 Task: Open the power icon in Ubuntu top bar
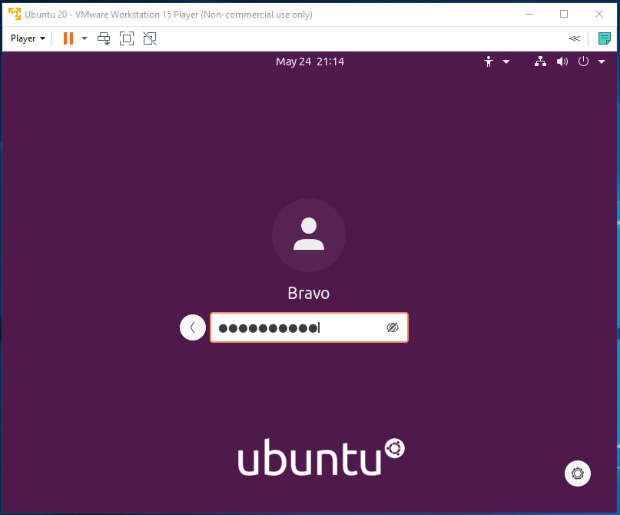click(x=583, y=61)
